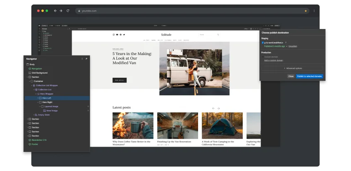Viewport: 351px width, 171px height.
Task: Expand Advanced options
Action: pyautogui.click(x=292, y=68)
